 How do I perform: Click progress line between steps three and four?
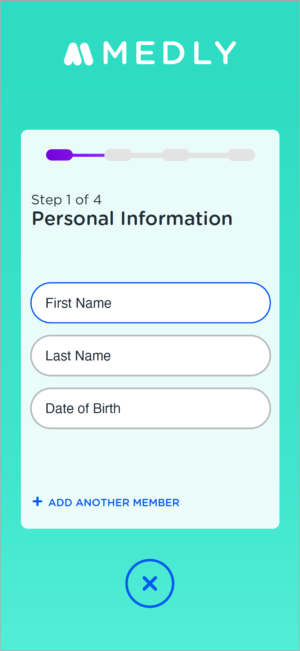click(x=208, y=155)
